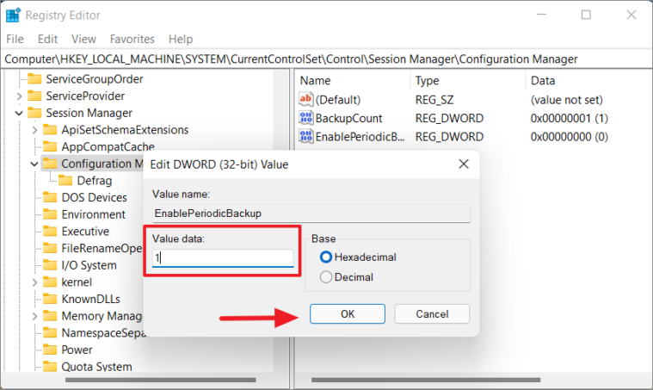Collapse the Session Manager tree node
653x390 pixels.
(19, 113)
